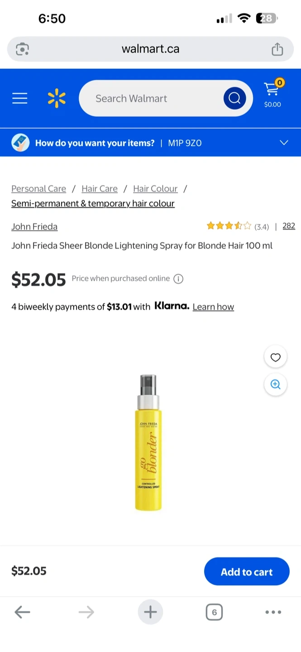
Task: Tap the browser share icon
Action: point(277,49)
